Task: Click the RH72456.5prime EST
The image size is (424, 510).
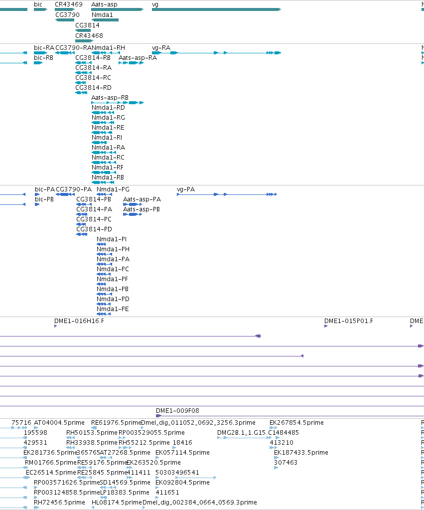Action: 36,508
